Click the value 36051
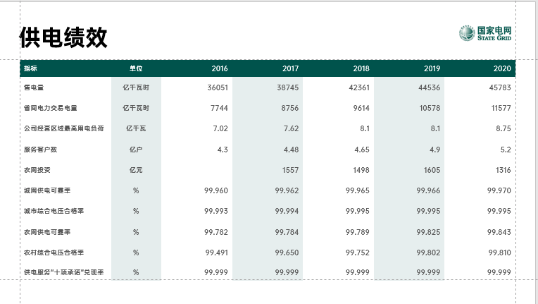Viewport: 538px width, 304px height. click(218, 87)
